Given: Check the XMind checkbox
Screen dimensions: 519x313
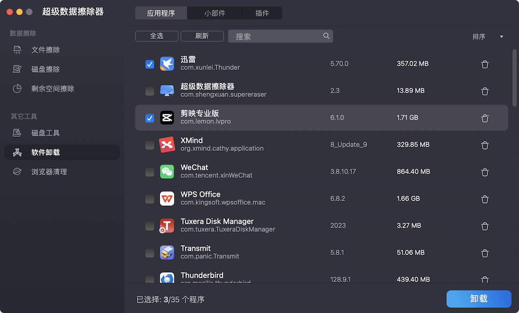Looking at the screenshot, I should pos(149,145).
